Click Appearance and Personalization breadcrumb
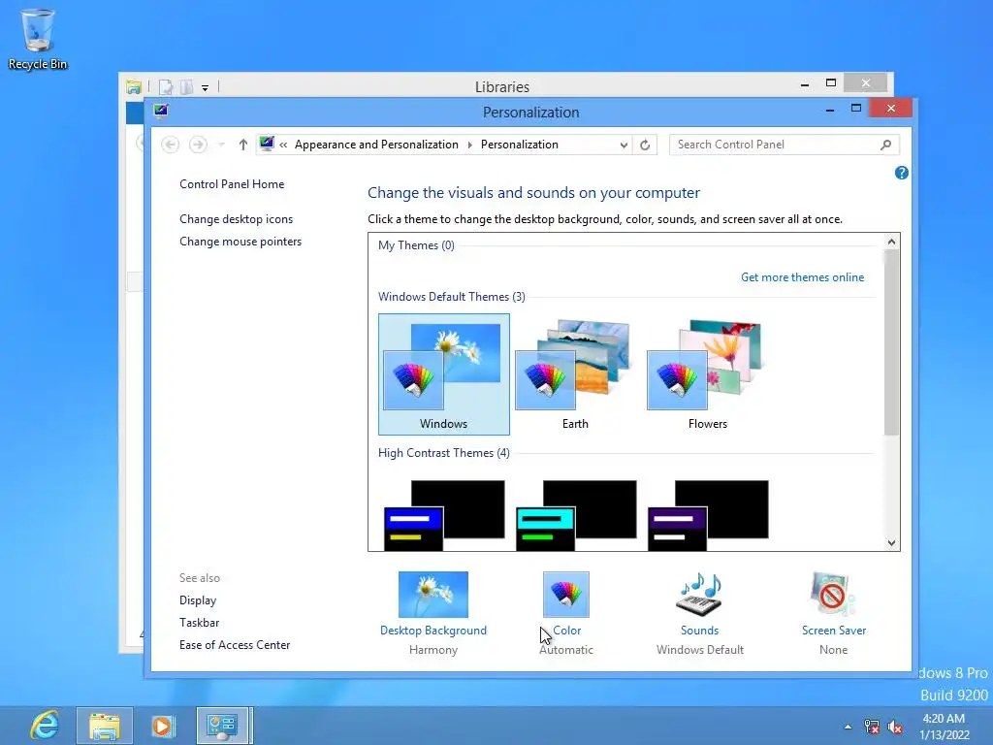Image resolution: width=993 pixels, height=745 pixels. coord(376,145)
